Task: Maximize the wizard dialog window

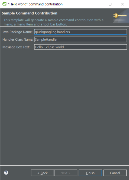Action: click(110, 4)
